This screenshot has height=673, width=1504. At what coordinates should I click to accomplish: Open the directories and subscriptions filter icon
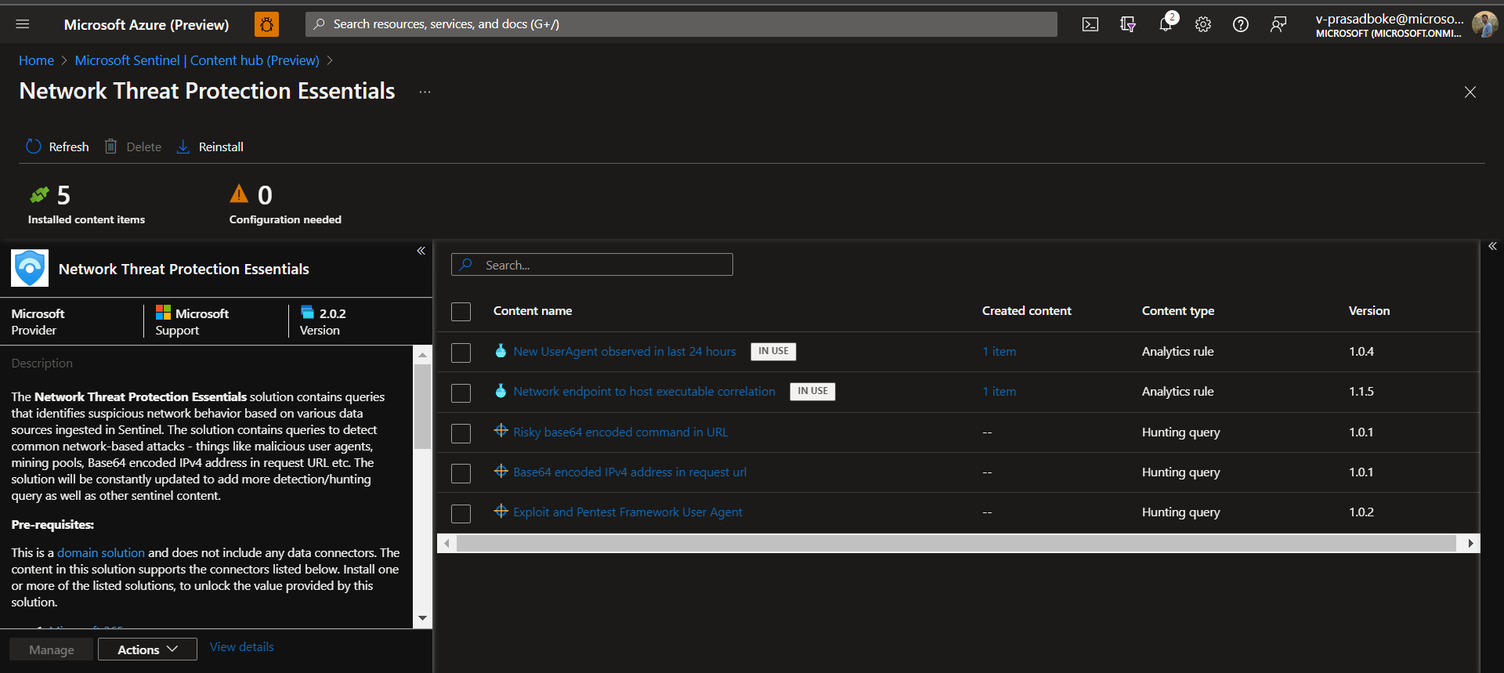[1128, 24]
